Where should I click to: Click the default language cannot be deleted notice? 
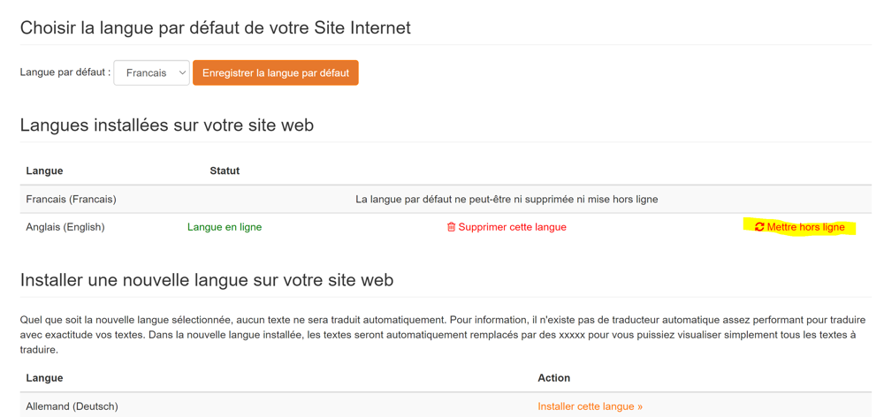point(507,200)
